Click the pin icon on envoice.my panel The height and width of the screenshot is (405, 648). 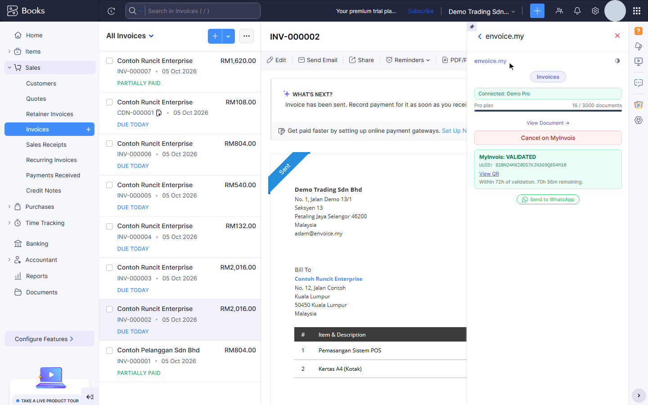pyautogui.click(x=472, y=27)
